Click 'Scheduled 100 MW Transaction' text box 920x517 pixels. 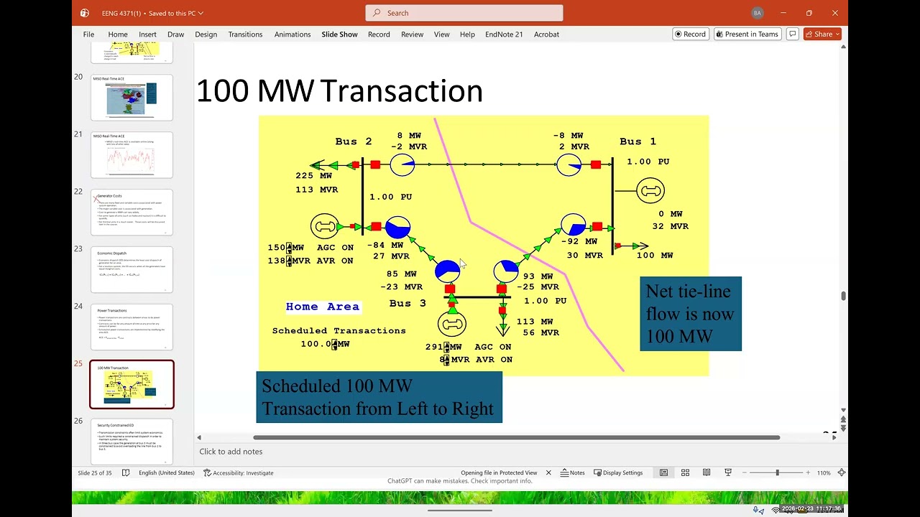pos(379,397)
